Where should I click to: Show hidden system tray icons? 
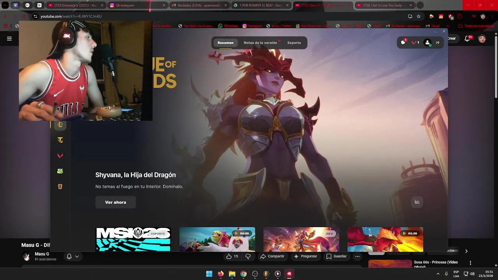(x=438, y=274)
